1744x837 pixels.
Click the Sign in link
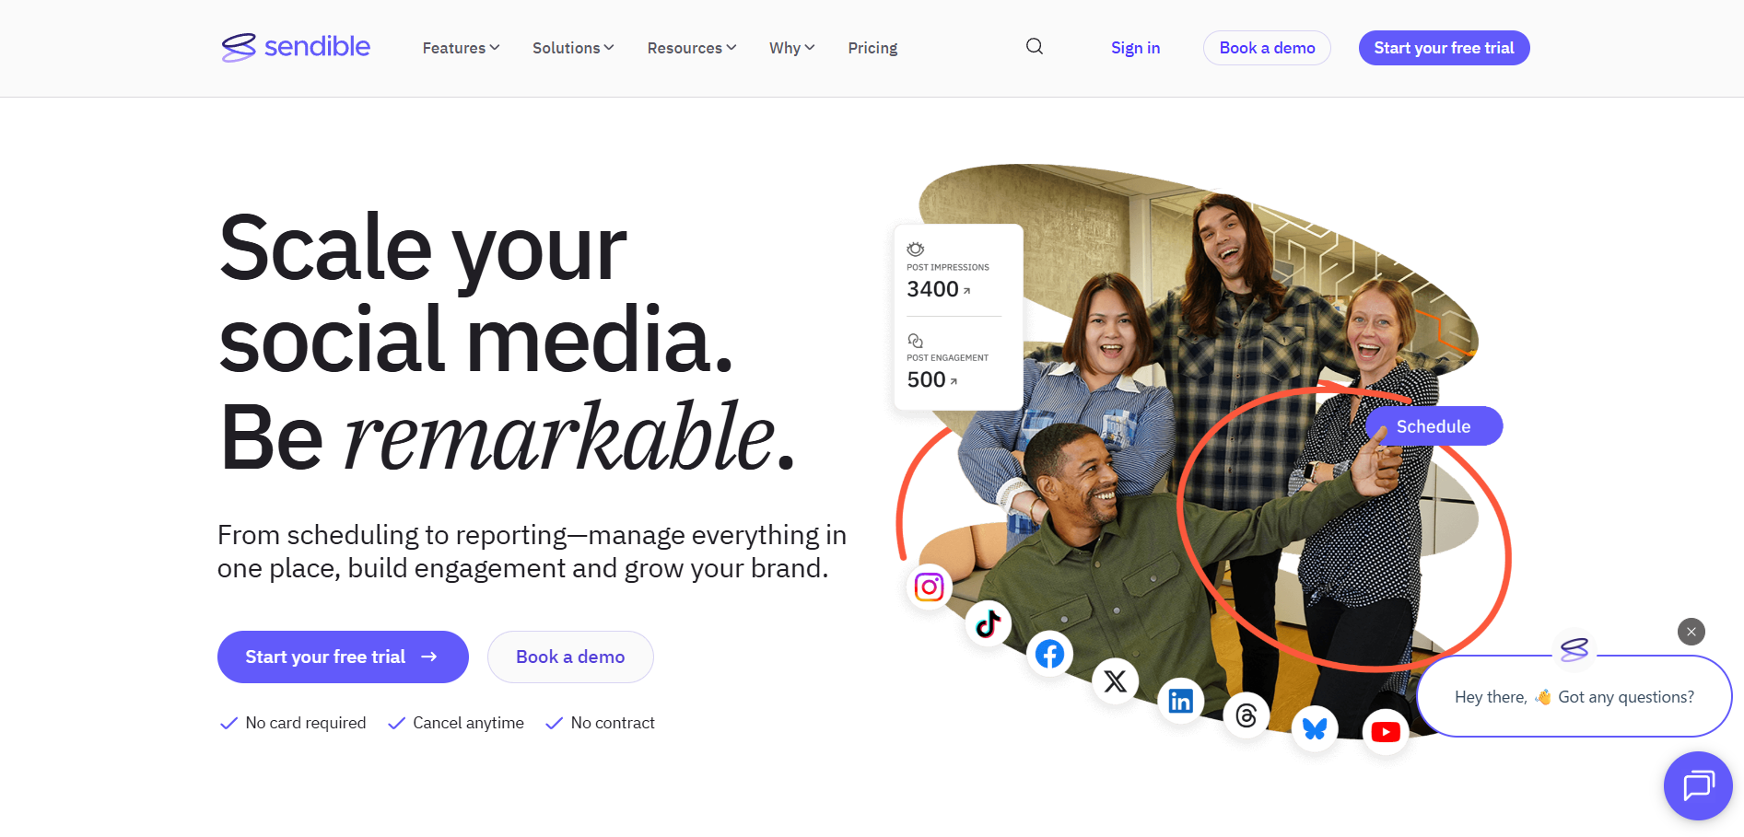(x=1135, y=48)
